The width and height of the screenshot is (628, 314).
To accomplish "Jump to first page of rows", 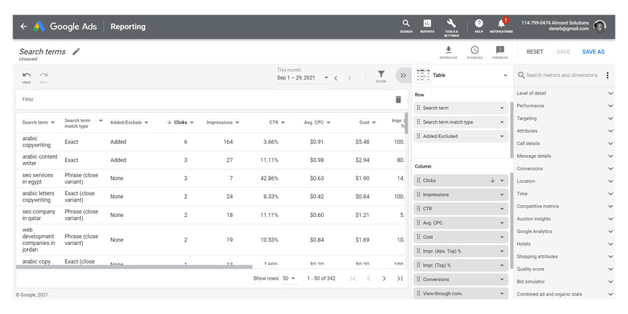I will (353, 278).
